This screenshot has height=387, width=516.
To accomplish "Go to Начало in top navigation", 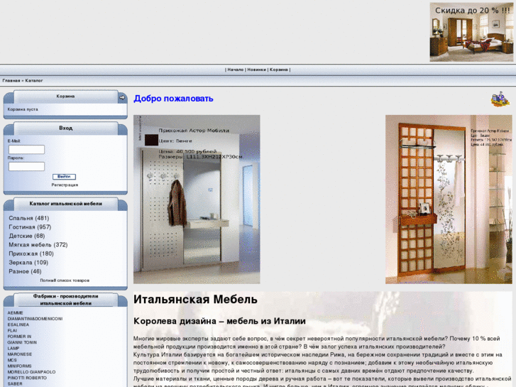I will (x=236, y=70).
